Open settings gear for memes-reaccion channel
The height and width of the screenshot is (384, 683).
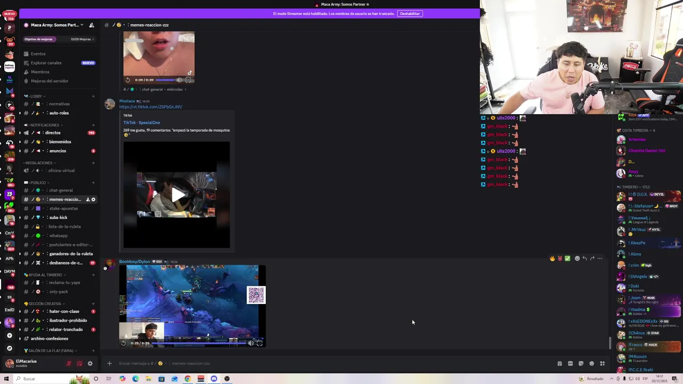(93, 199)
